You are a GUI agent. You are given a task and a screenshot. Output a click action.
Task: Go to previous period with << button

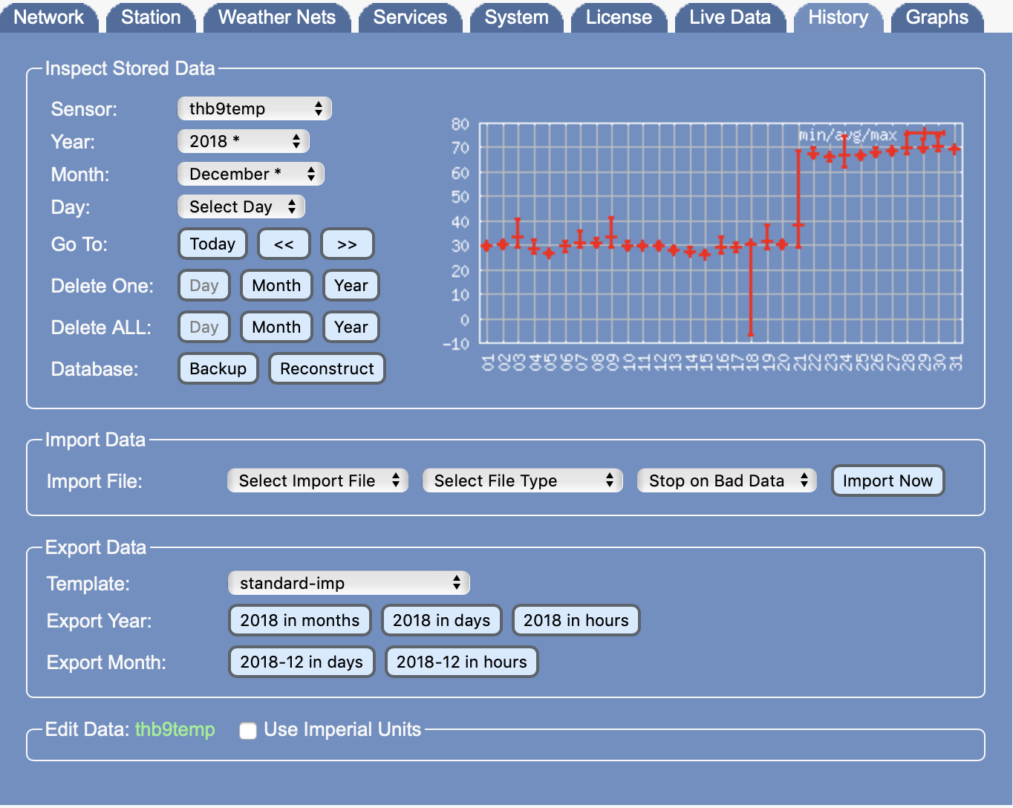[x=284, y=244]
